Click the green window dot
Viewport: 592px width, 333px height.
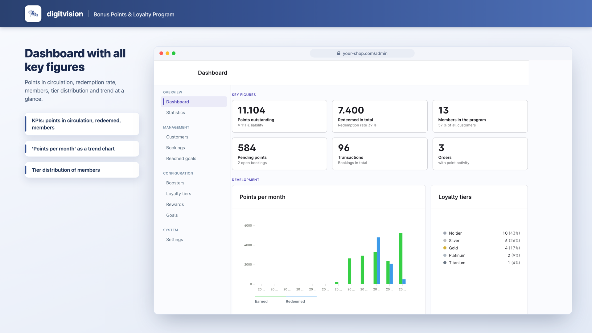tap(174, 53)
